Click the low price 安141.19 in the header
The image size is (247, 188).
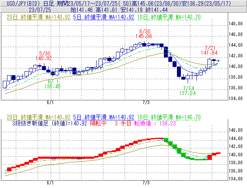[x=131, y=10]
